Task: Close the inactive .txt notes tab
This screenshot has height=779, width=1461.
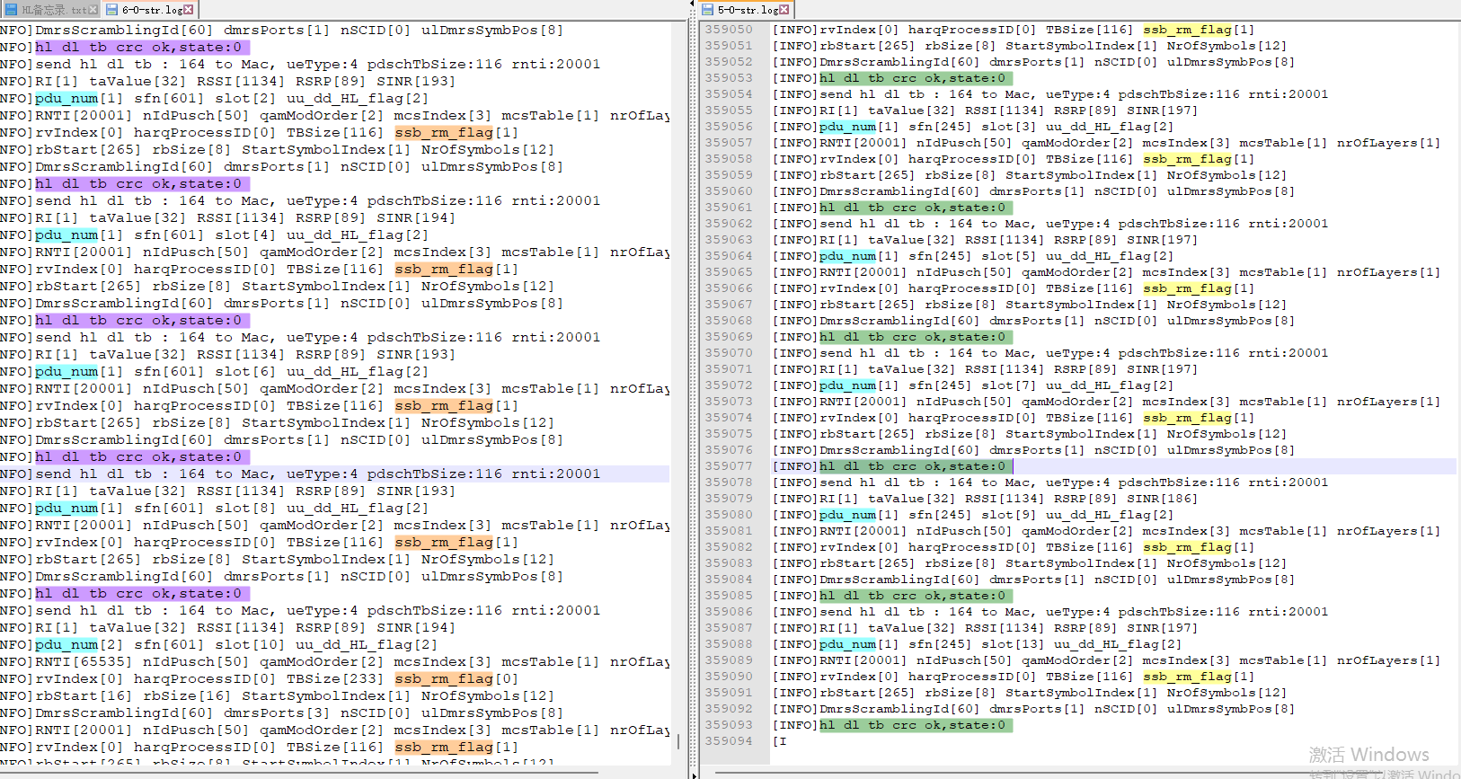Action: click(93, 10)
